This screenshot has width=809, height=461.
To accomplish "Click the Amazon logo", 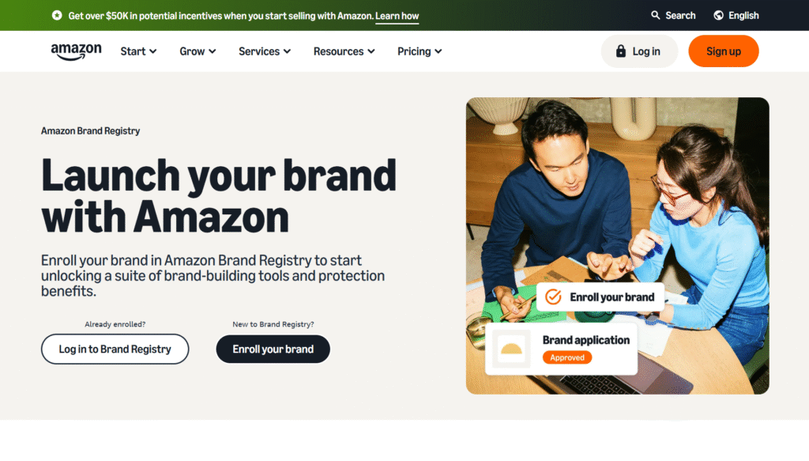I will coord(76,51).
